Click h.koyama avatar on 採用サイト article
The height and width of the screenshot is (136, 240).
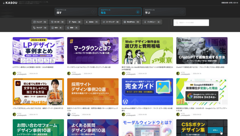[x=69, y=114]
